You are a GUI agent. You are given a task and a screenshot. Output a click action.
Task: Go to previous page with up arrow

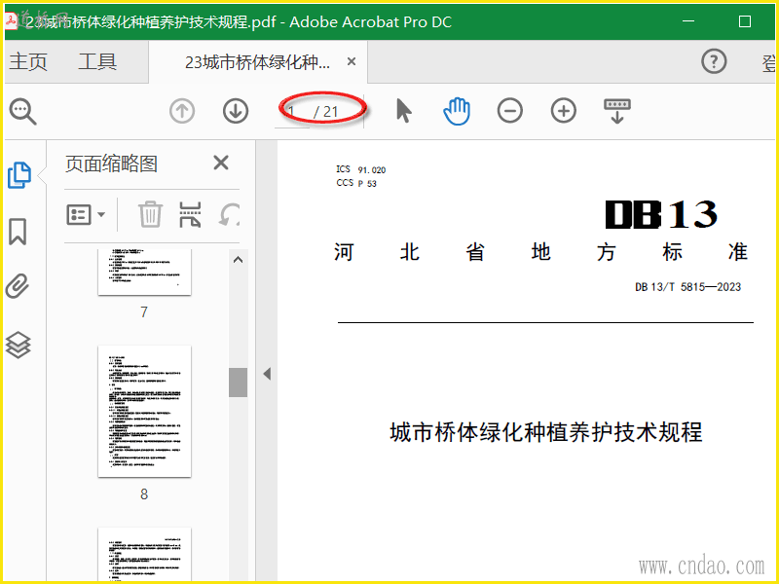pos(182,111)
